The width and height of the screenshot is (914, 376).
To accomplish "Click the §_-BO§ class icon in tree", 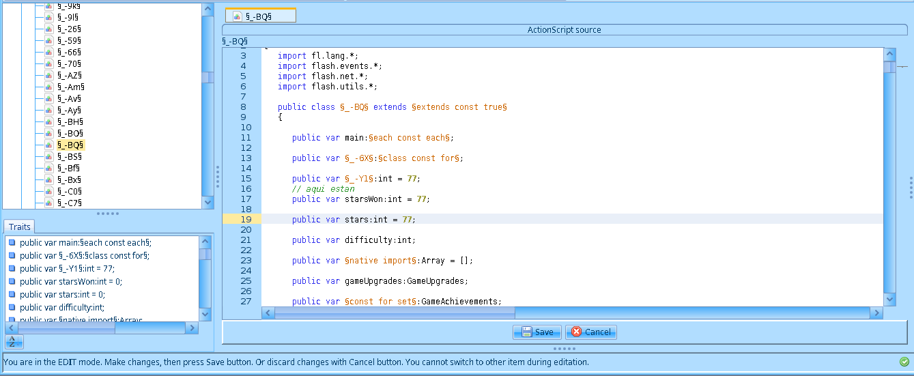I will [49, 133].
